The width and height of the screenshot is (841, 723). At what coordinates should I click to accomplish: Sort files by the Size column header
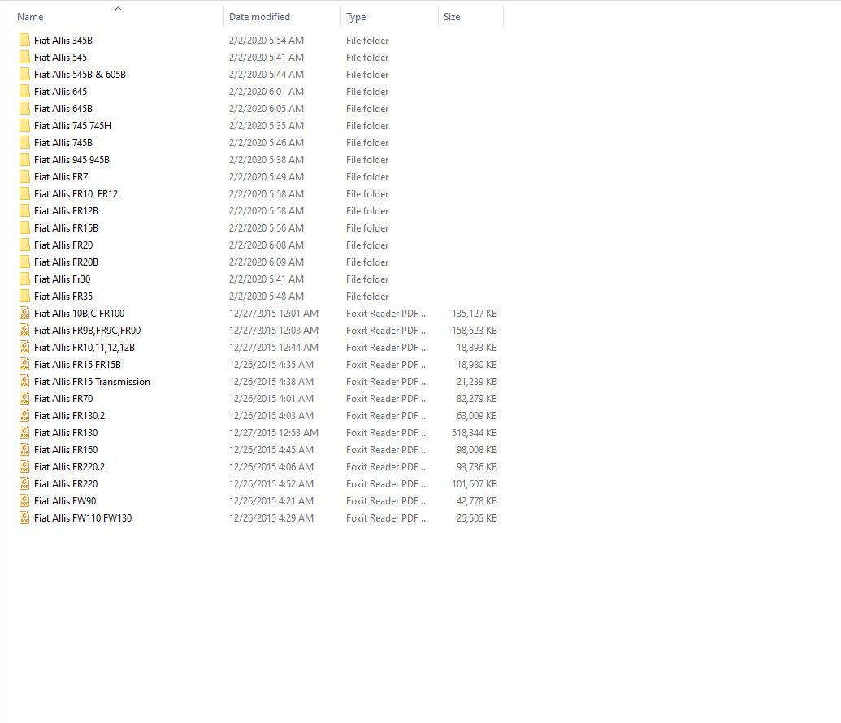(x=452, y=17)
